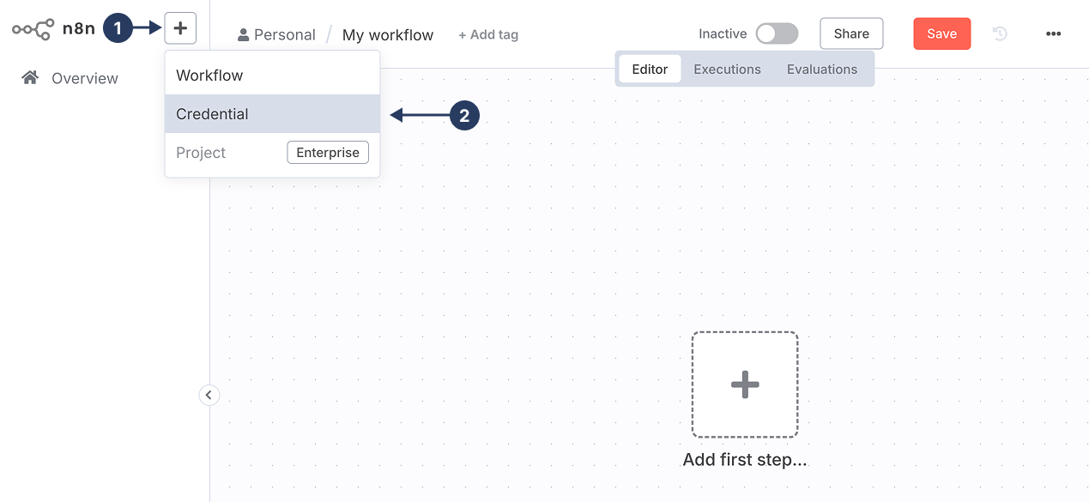The width and height of the screenshot is (1089, 502).
Task: Click the My workflow name field
Action: tap(388, 35)
